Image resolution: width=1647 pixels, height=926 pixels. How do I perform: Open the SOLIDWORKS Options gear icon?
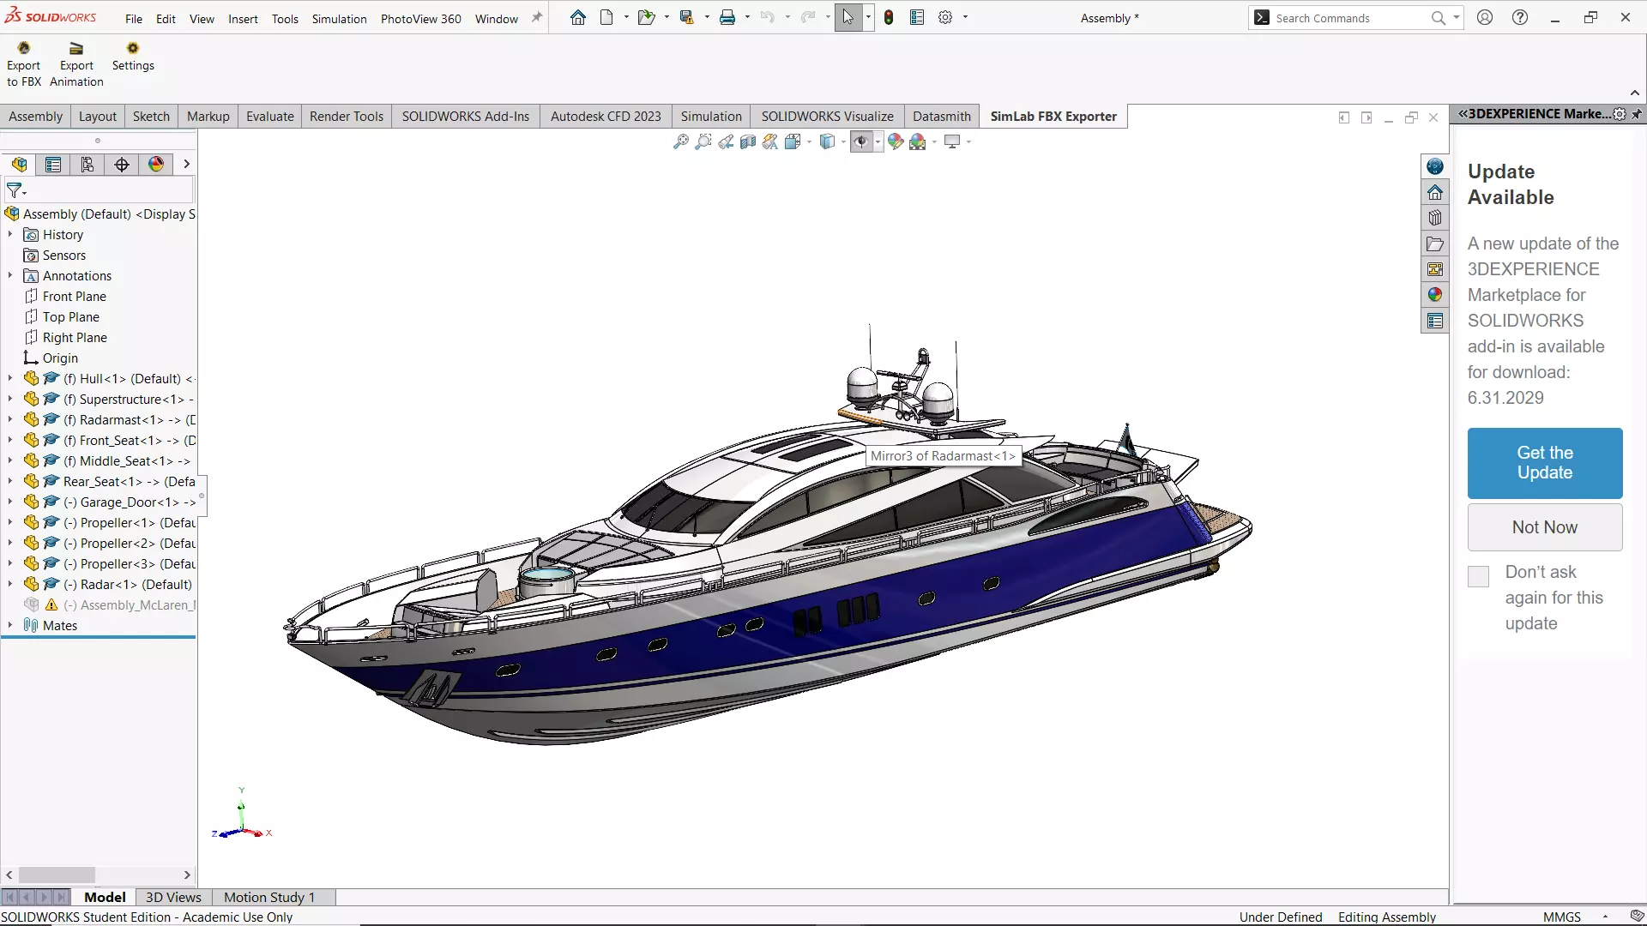(945, 18)
